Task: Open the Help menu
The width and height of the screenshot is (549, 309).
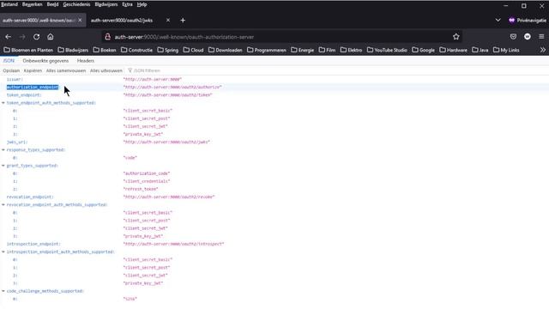Action: [x=142, y=4]
